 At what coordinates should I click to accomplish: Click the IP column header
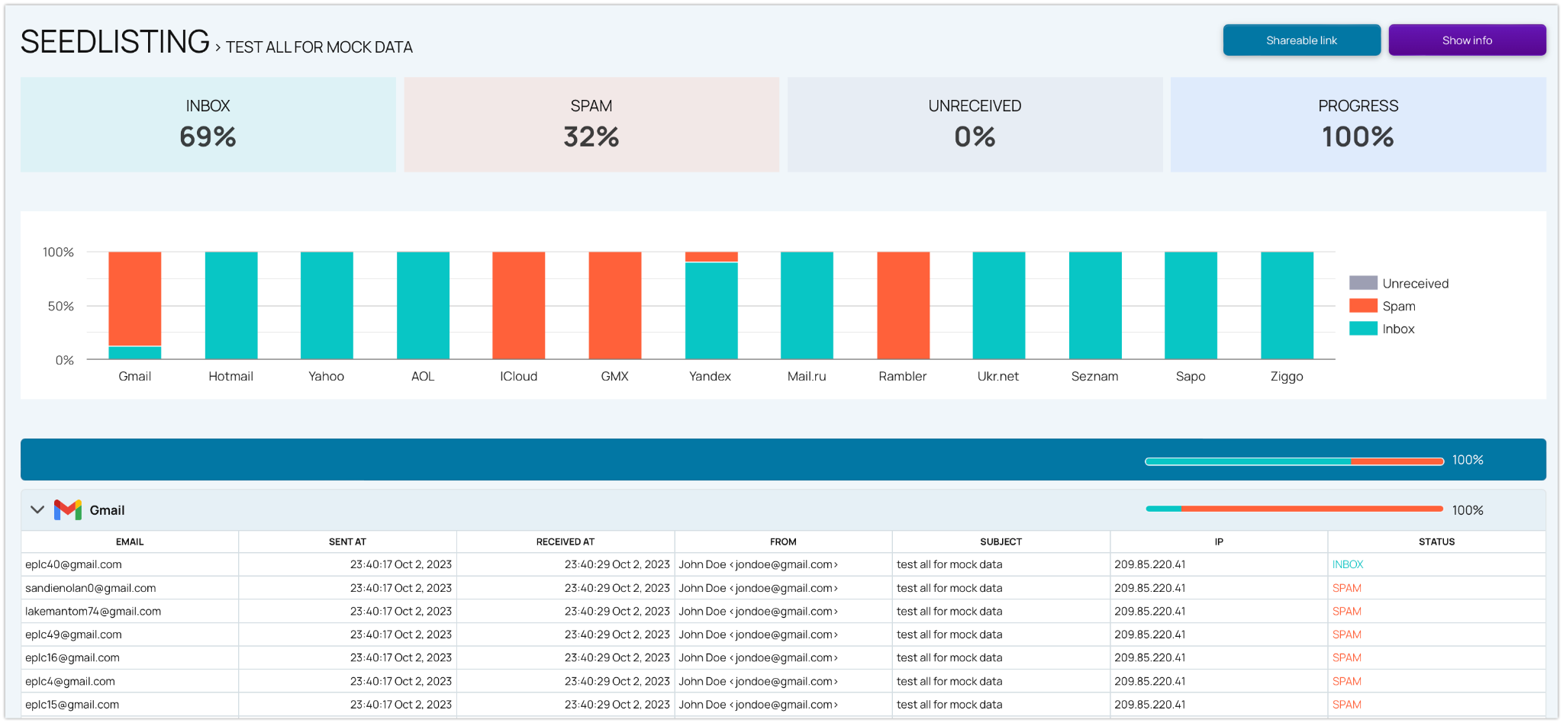pyautogui.click(x=1219, y=541)
